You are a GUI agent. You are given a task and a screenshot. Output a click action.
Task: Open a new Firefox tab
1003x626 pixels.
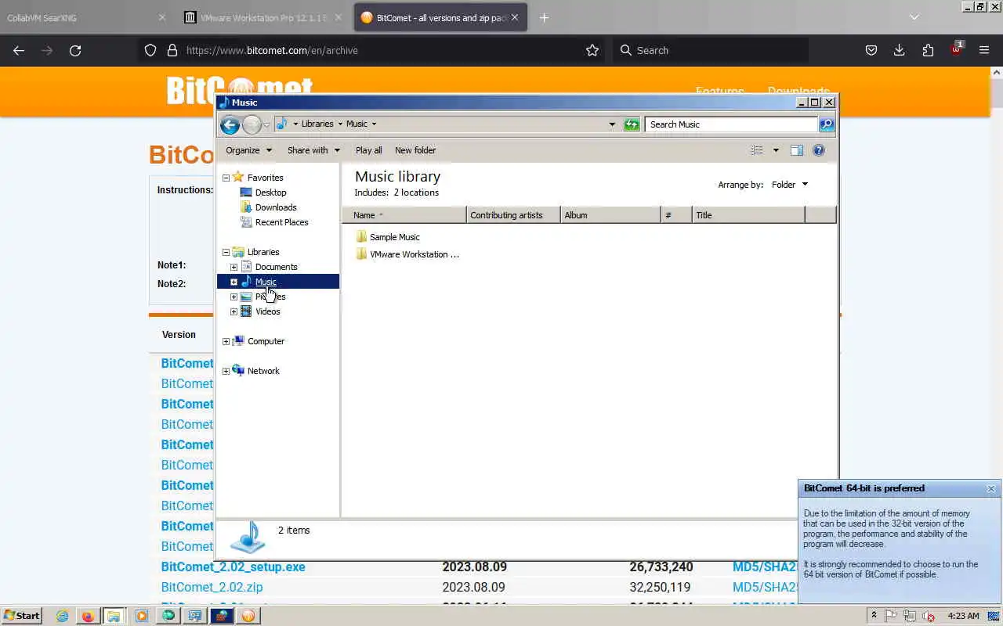[x=544, y=17]
